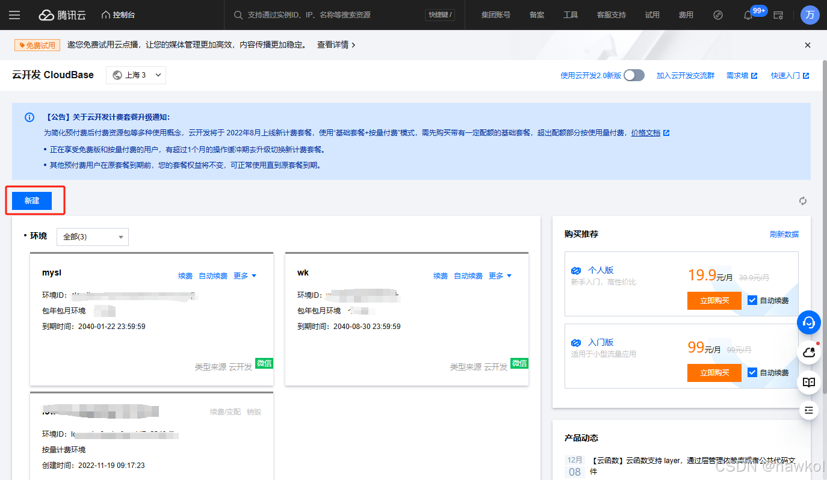Click the 快捷键 / shortcut hint
This screenshot has width=827, height=480.
(x=439, y=15)
